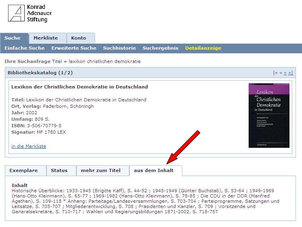Jump to last result with »| arrow
The height and width of the screenshot is (227, 302).
click(x=290, y=73)
